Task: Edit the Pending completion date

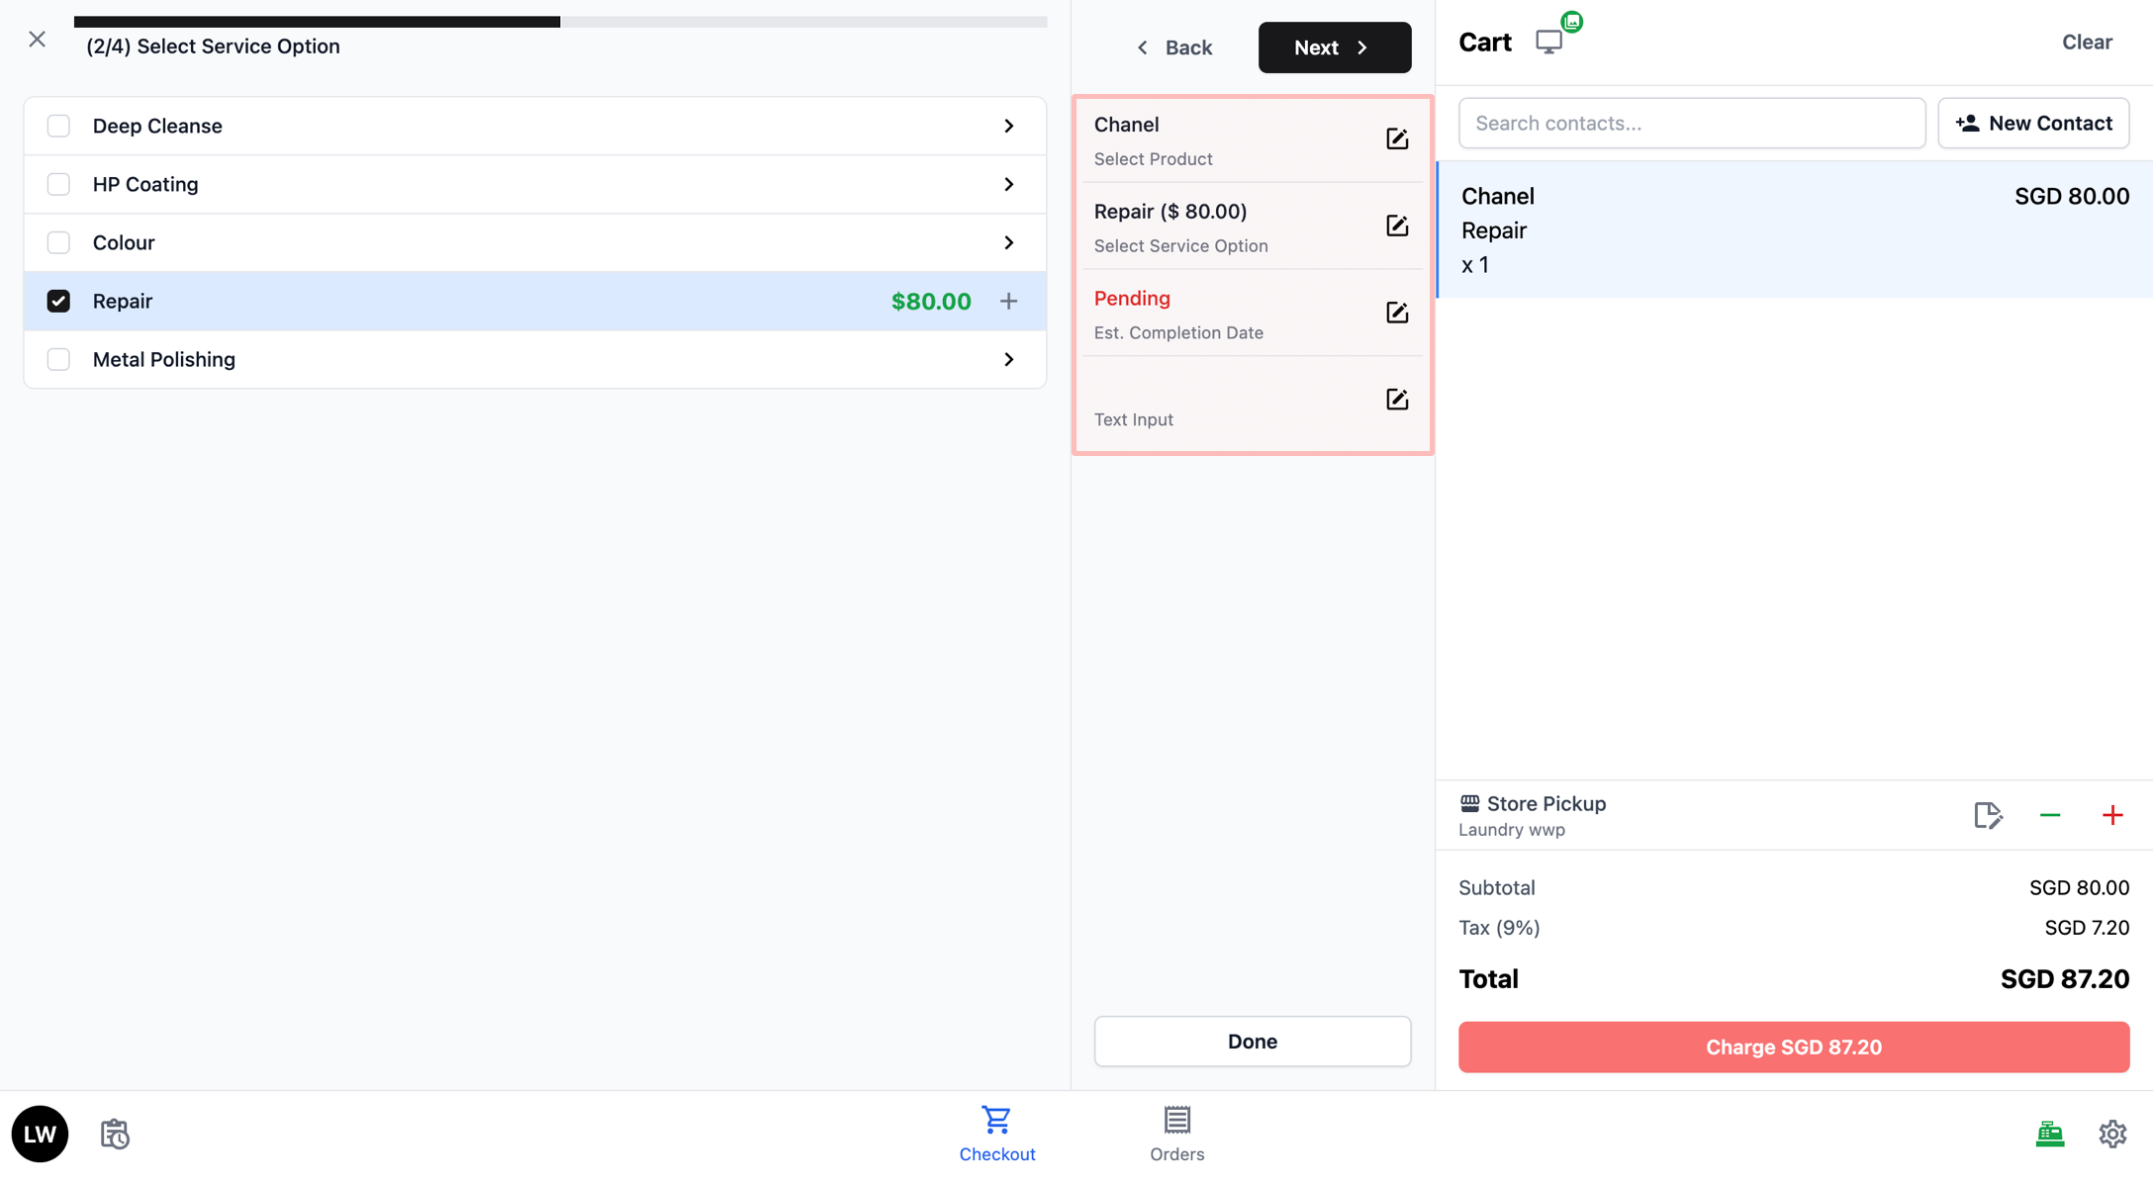Action: coord(1396,314)
